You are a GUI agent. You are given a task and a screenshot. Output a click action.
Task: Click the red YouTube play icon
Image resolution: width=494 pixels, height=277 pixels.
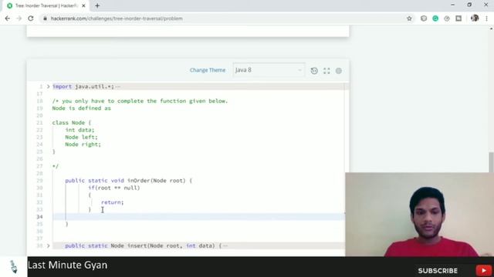pyautogui.click(x=484, y=270)
